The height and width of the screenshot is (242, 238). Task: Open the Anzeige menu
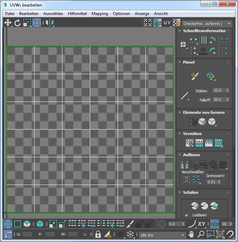(x=142, y=14)
